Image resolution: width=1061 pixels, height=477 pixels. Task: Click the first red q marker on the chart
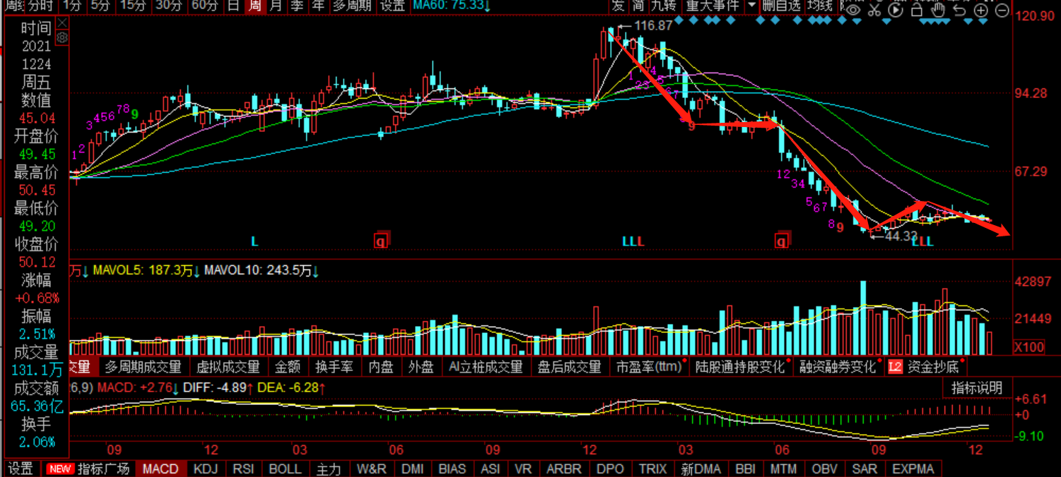click(381, 241)
